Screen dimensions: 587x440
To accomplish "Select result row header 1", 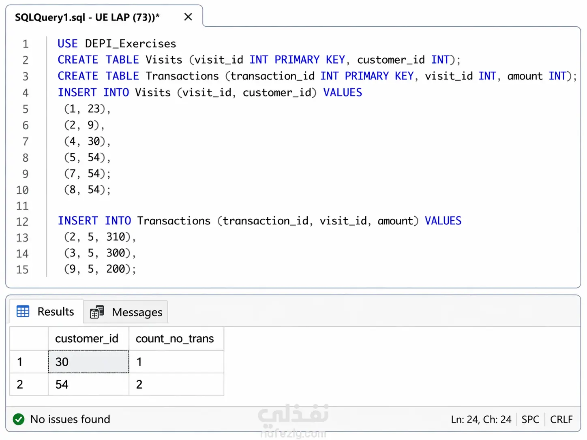I will [29, 362].
